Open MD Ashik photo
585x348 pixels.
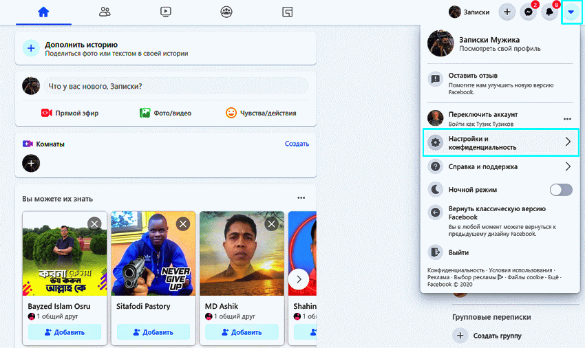click(x=242, y=254)
